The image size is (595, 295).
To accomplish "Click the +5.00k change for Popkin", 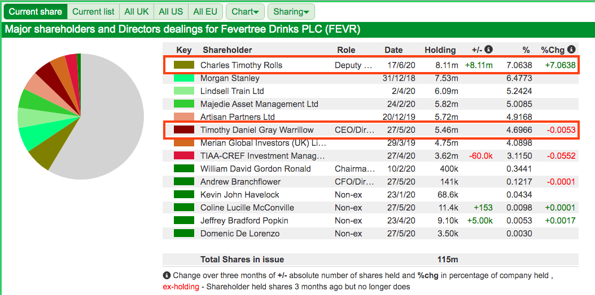I will pyautogui.click(x=480, y=221).
